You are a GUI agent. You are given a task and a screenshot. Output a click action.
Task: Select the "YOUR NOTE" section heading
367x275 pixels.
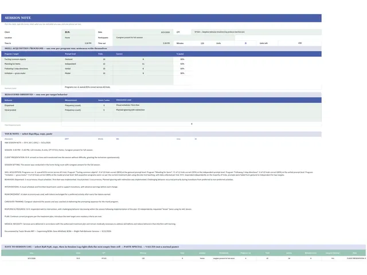point(161,134)
